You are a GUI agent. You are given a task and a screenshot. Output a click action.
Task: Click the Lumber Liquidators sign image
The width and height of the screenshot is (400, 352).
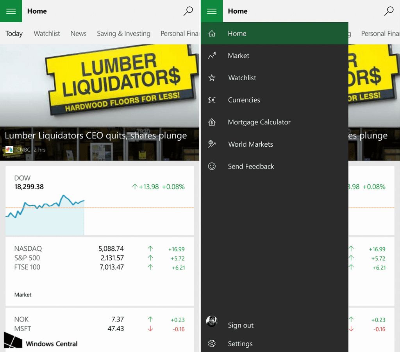[121, 80]
